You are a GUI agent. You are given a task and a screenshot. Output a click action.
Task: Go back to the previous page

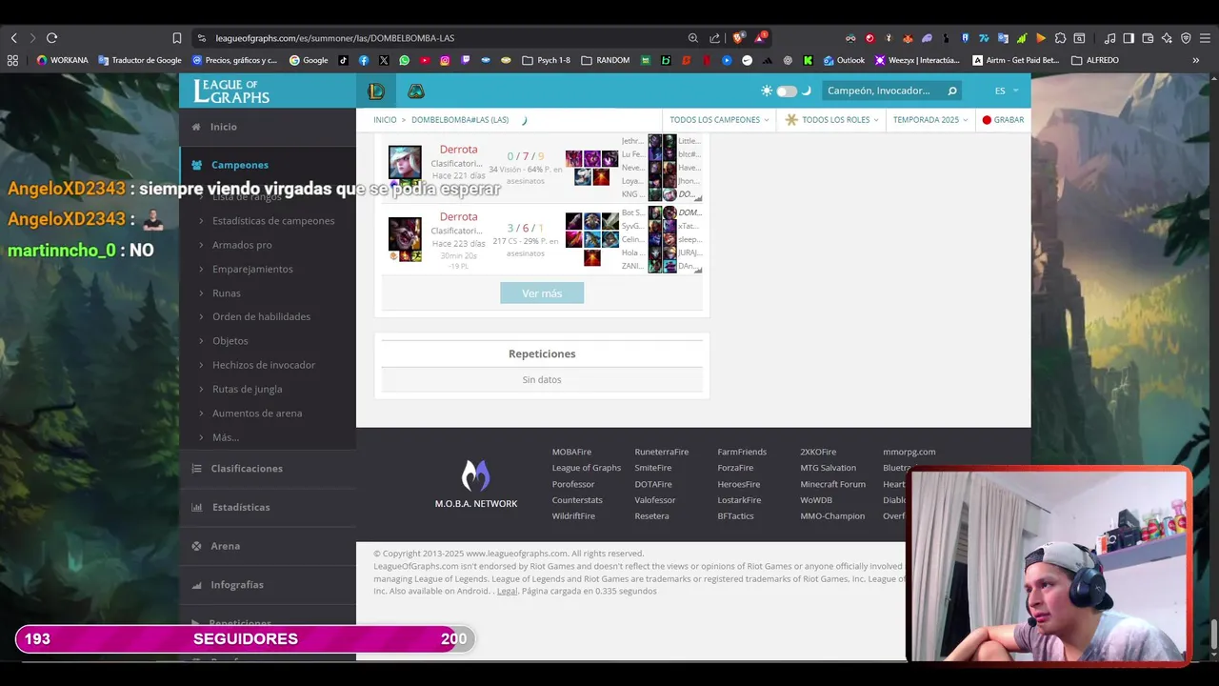tap(13, 38)
